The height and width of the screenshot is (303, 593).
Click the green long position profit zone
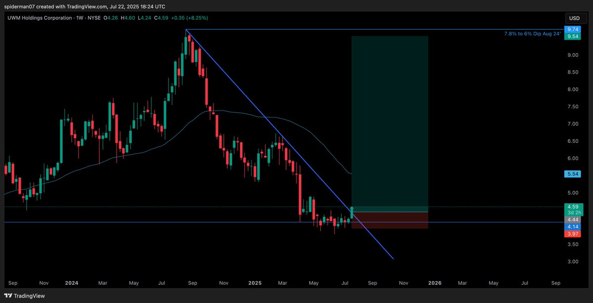[x=389, y=124]
